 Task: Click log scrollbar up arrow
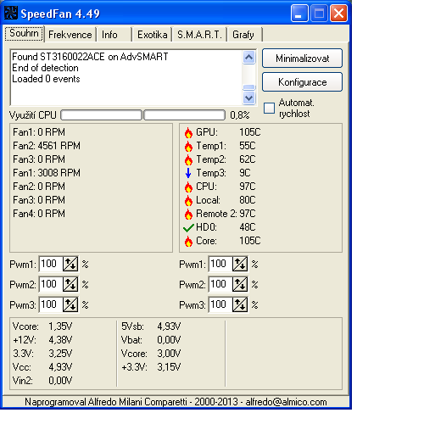pyautogui.click(x=249, y=58)
